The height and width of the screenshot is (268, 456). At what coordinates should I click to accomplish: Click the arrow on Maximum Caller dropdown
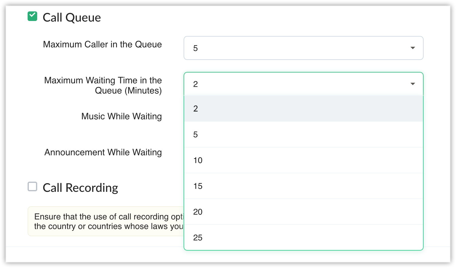tap(412, 48)
